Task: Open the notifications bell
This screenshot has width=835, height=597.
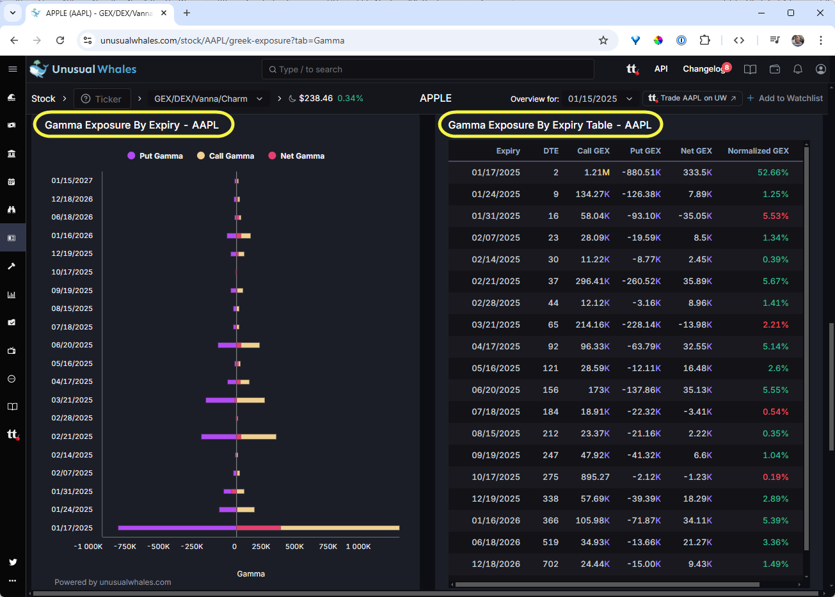Action: point(798,69)
